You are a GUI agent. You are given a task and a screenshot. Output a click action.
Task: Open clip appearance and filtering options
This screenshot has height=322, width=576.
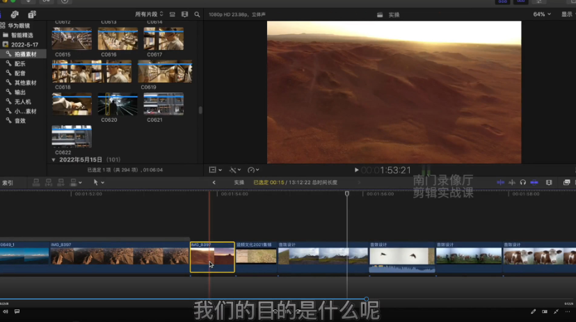(185, 15)
